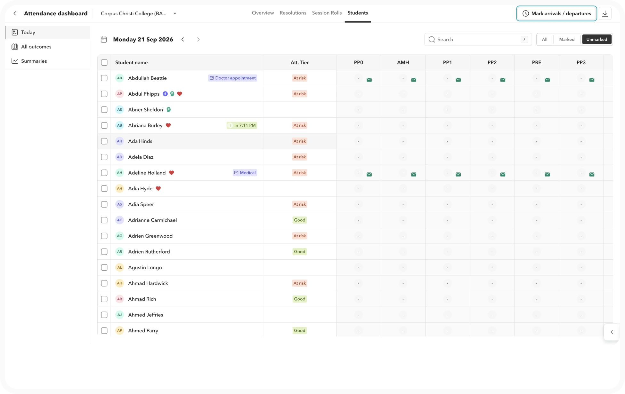
Task: Click the In 7:11 PM tag on Abriana Burley
Action: tap(242, 125)
